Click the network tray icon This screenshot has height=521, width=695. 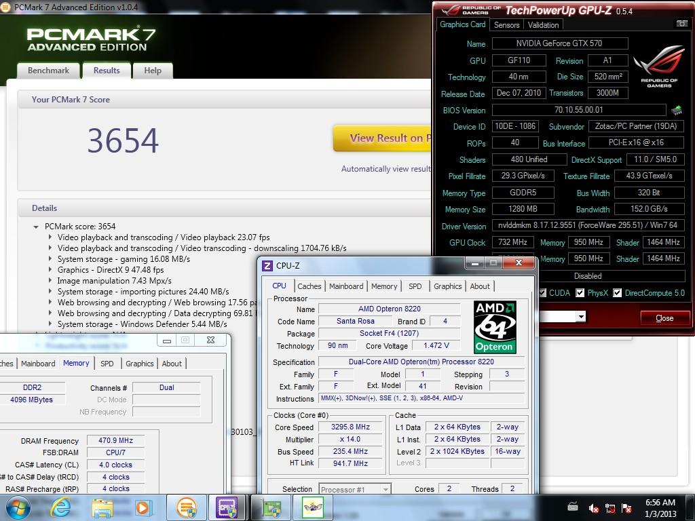click(x=610, y=508)
